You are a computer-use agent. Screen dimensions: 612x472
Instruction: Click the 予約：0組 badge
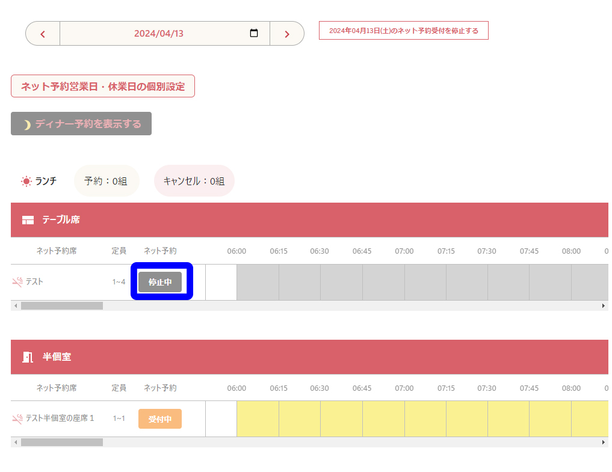(106, 181)
